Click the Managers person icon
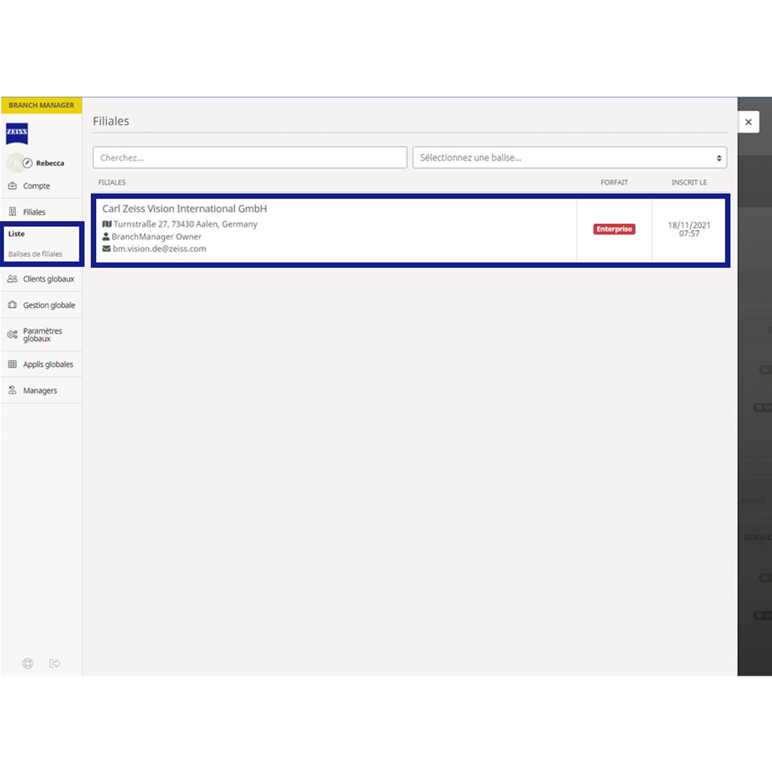This screenshot has height=772, width=772. 12,390
